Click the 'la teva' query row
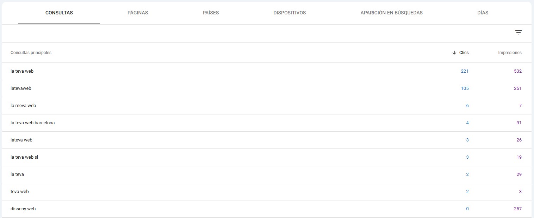The height and width of the screenshot is (218, 534). [17, 174]
